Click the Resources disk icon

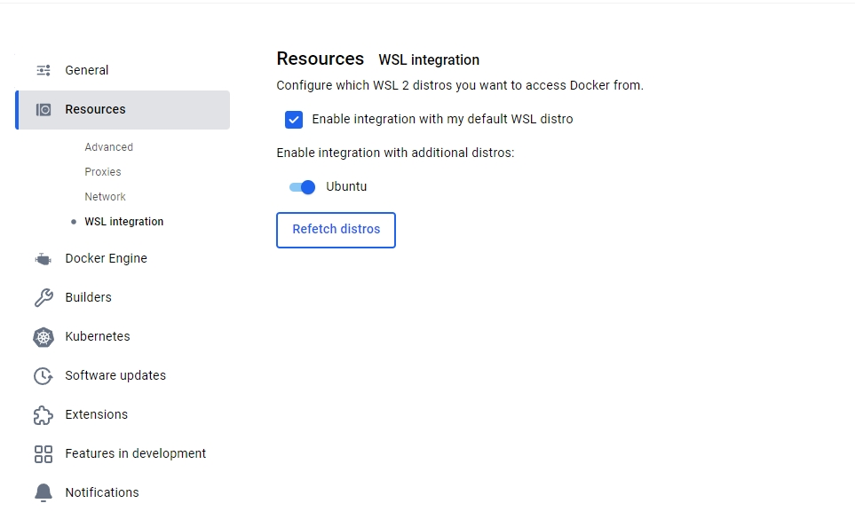[44, 109]
